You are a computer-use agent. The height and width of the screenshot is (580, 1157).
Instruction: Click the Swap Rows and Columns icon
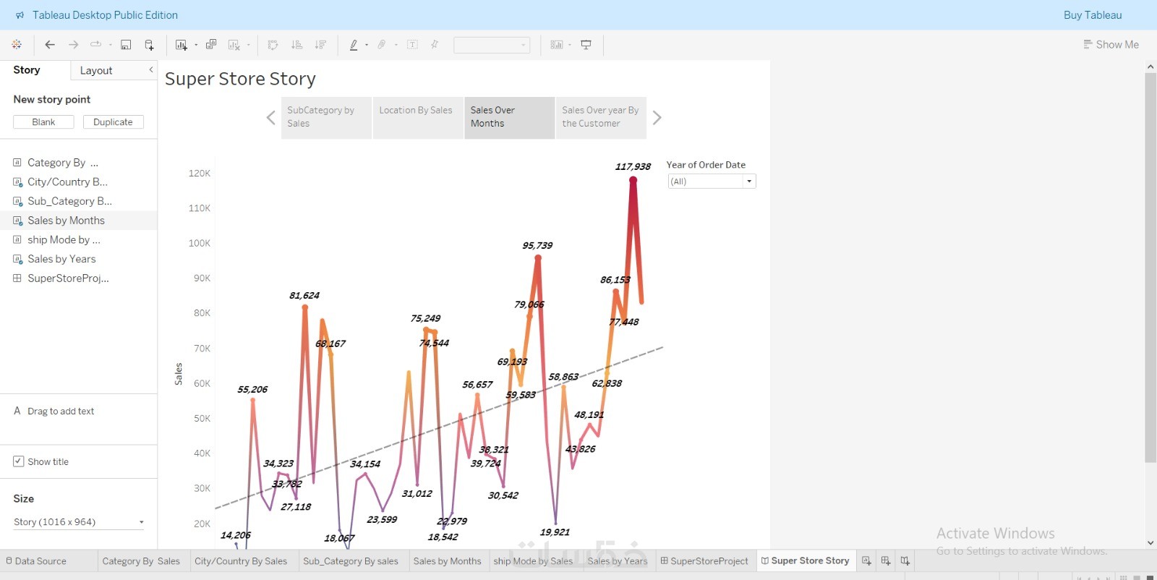[273, 45]
